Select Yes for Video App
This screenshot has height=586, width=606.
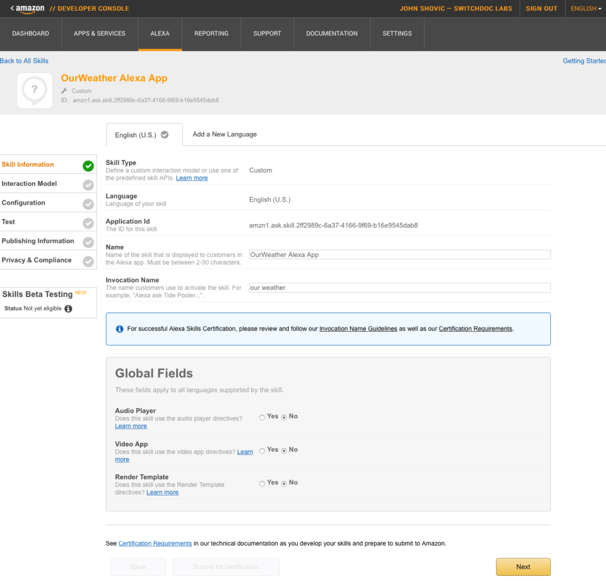tap(262, 451)
